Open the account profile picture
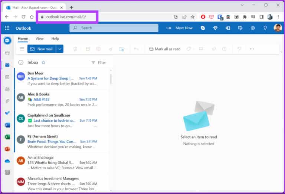 278,28
